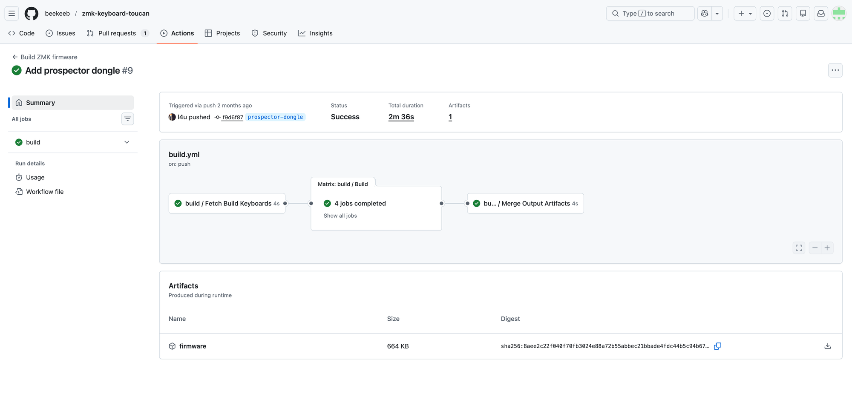Expand the build job group
Image resolution: width=852 pixels, height=409 pixels.
[127, 142]
